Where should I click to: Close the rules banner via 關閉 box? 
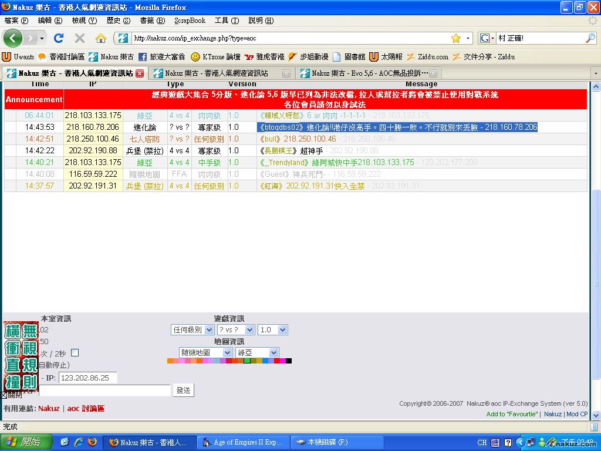click(4, 395)
